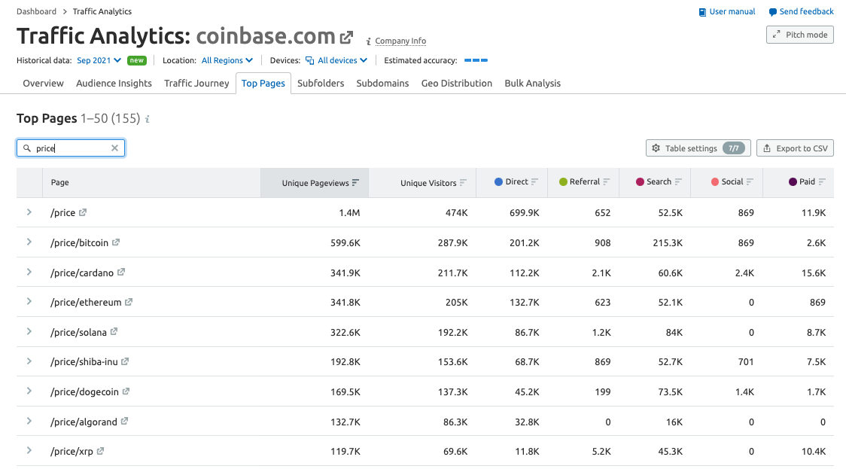
Task: Click the magnifier icon in search box
Action: click(27, 148)
